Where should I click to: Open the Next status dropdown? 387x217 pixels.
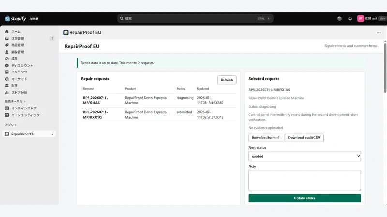coord(305,156)
